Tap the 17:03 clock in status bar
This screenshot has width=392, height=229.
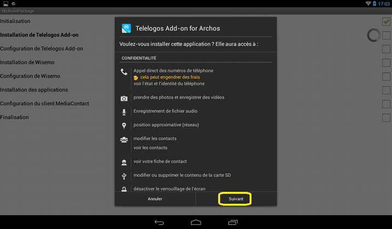tap(384, 4)
